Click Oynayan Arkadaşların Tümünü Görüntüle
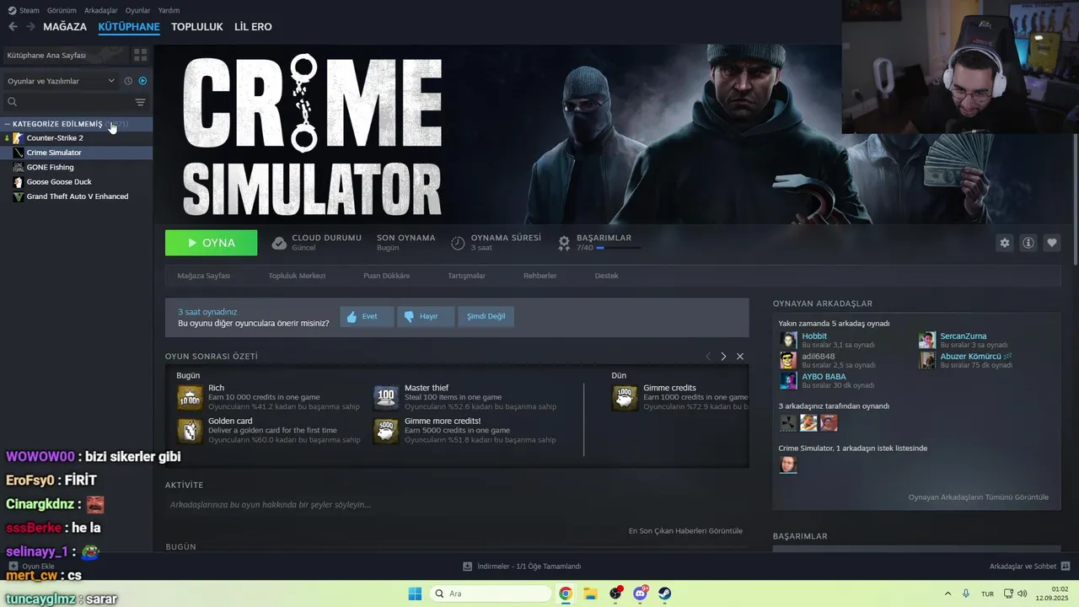 point(979,497)
